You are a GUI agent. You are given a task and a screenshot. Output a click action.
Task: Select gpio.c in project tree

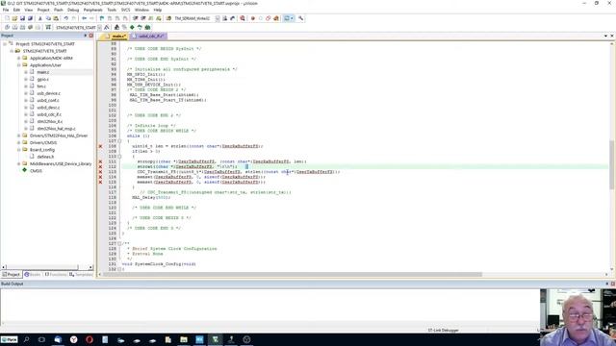tap(42, 79)
